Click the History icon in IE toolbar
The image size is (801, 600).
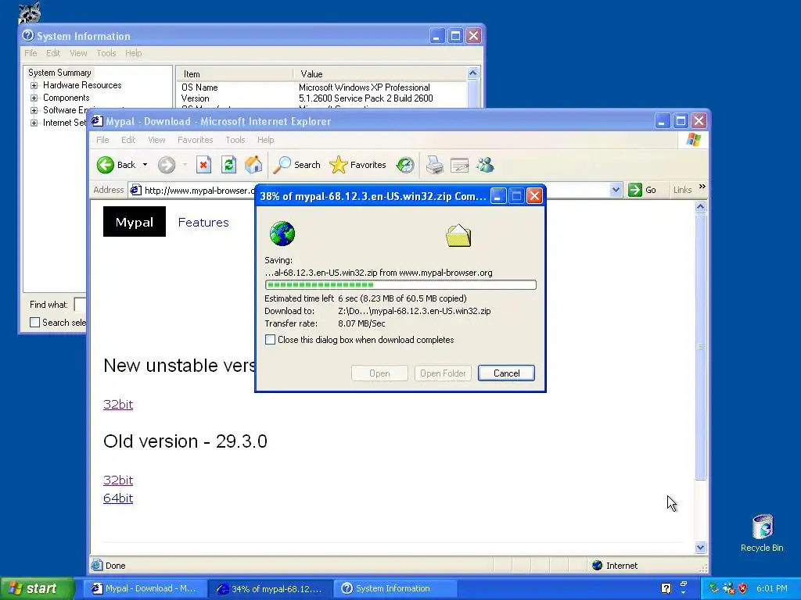405,165
